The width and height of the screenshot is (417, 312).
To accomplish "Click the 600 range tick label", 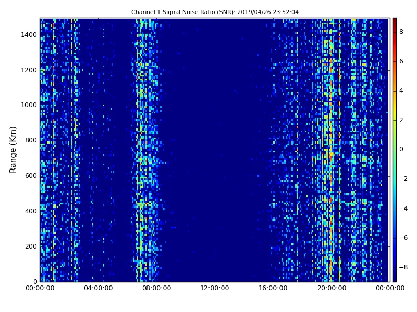I will click(31, 176).
